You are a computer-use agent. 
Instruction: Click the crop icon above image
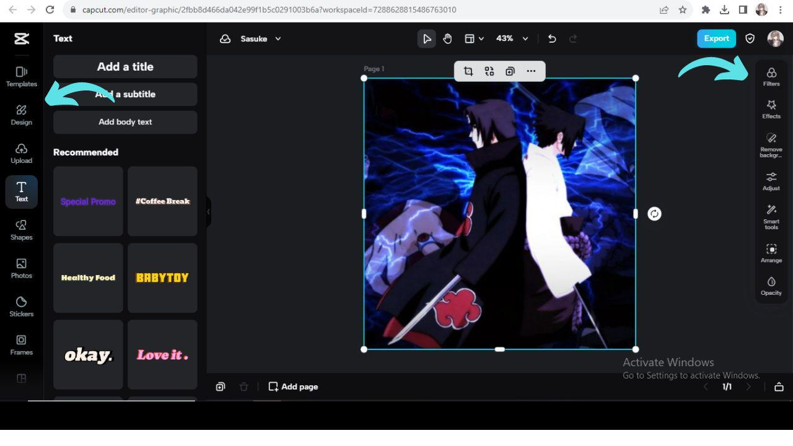click(x=468, y=71)
